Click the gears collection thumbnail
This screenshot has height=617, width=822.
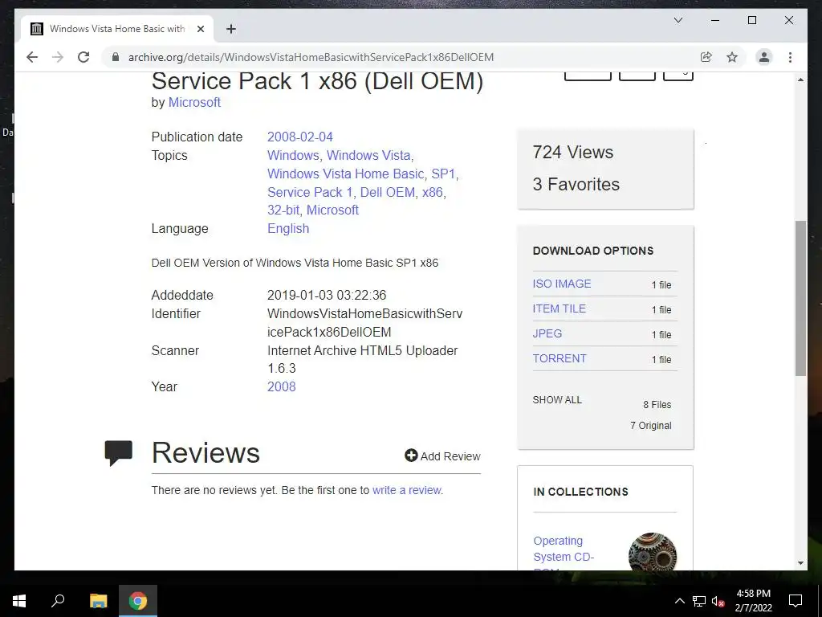click(x=652, y=551)
